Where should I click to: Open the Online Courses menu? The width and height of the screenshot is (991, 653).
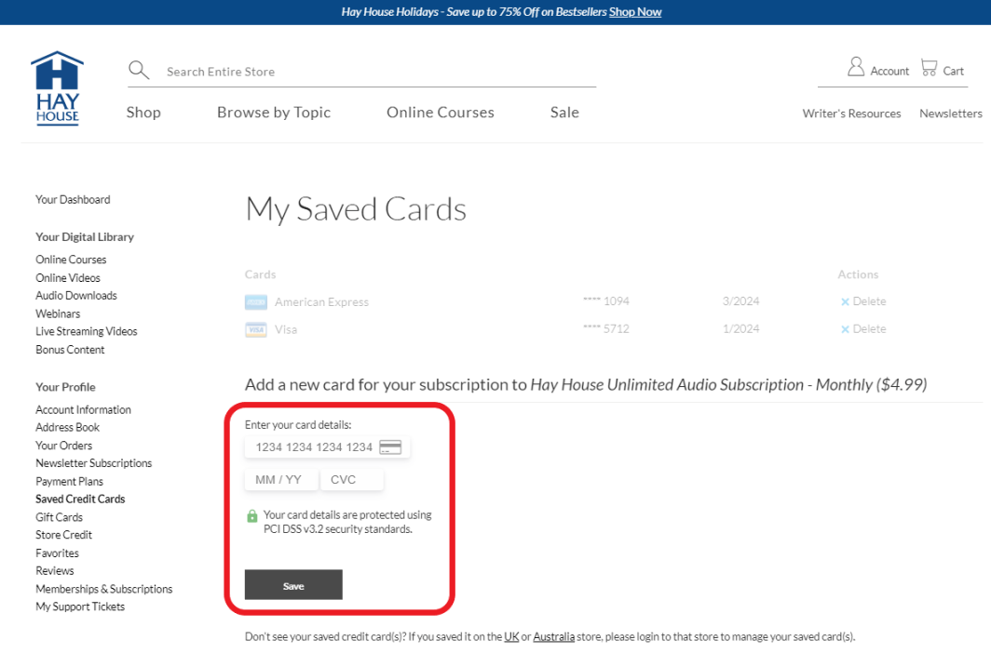coord(440,113)
